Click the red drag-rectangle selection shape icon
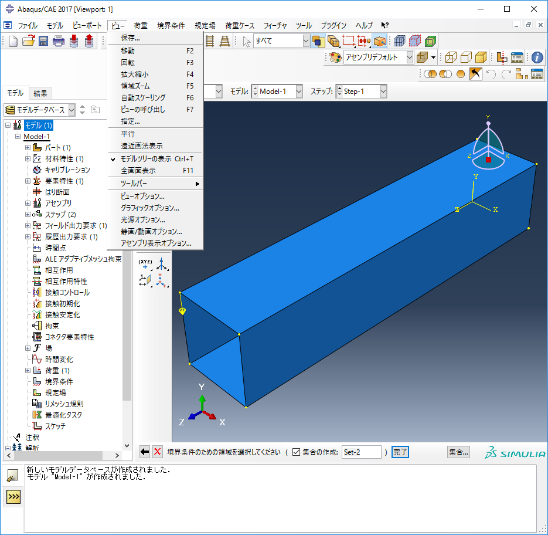548x535 pixels. 348,41
